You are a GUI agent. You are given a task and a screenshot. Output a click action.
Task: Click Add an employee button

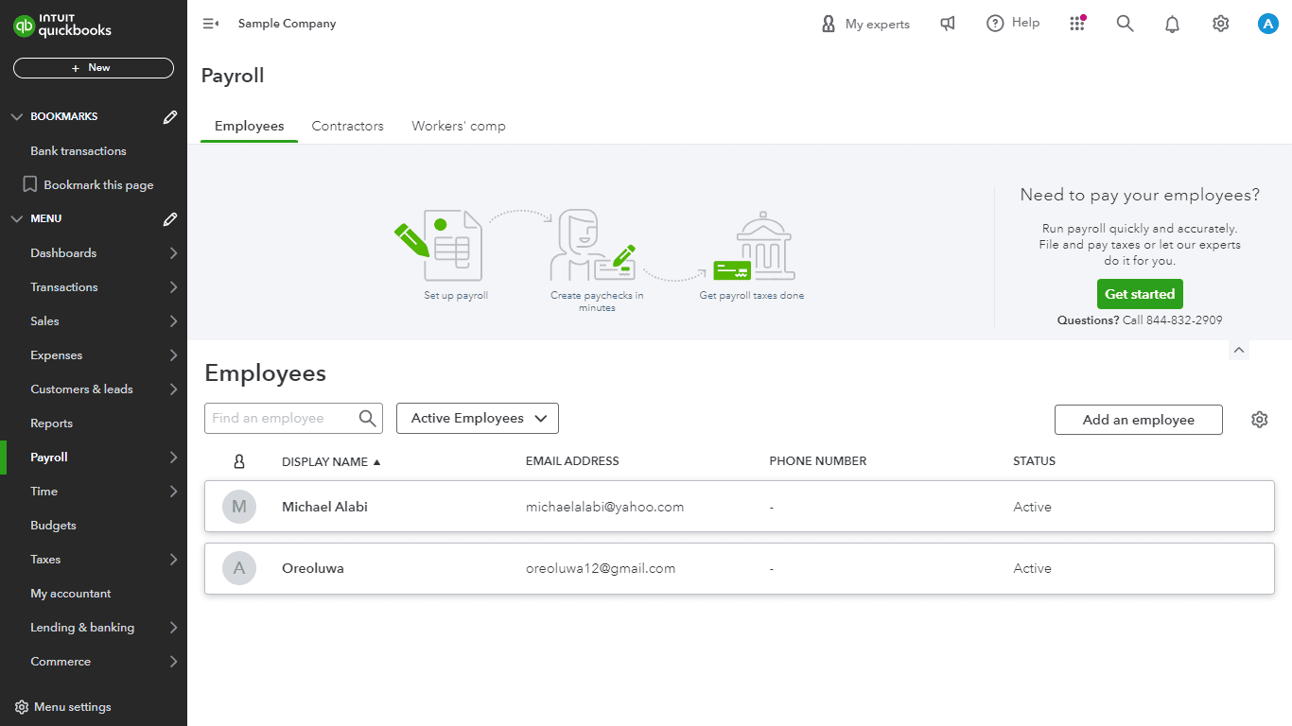[x=1138, y=420]
